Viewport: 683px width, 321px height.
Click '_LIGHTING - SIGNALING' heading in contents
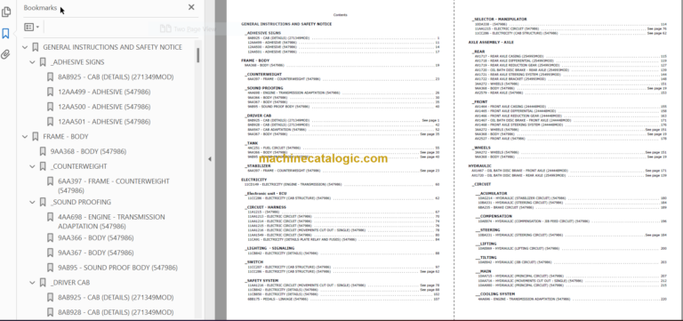pos(269,248)
